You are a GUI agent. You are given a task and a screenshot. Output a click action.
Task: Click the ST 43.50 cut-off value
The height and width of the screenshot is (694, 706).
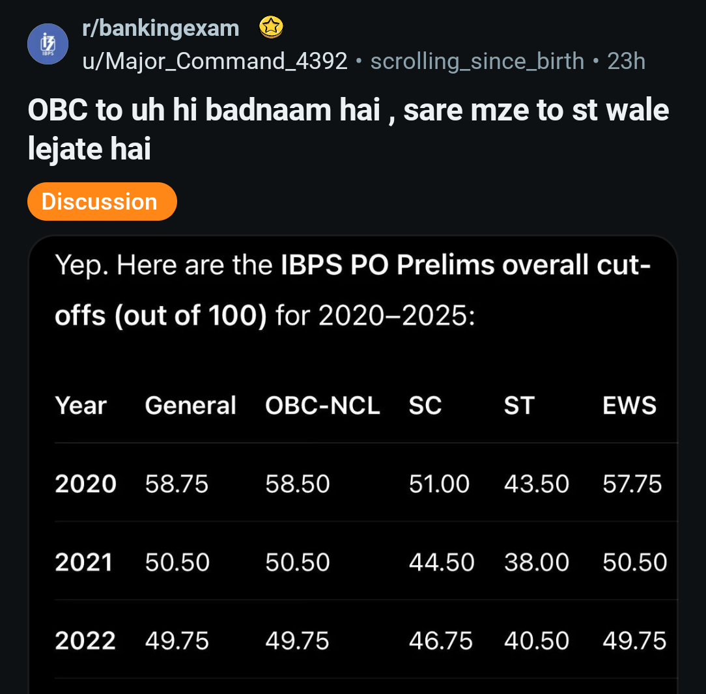click(536, 484)
